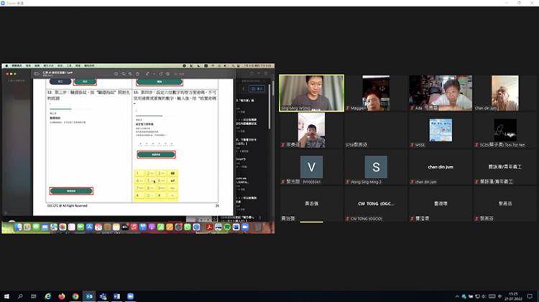Click the CW TONG (OGCIO) participant tile
The image size is (539, 302).
(376, 204)
